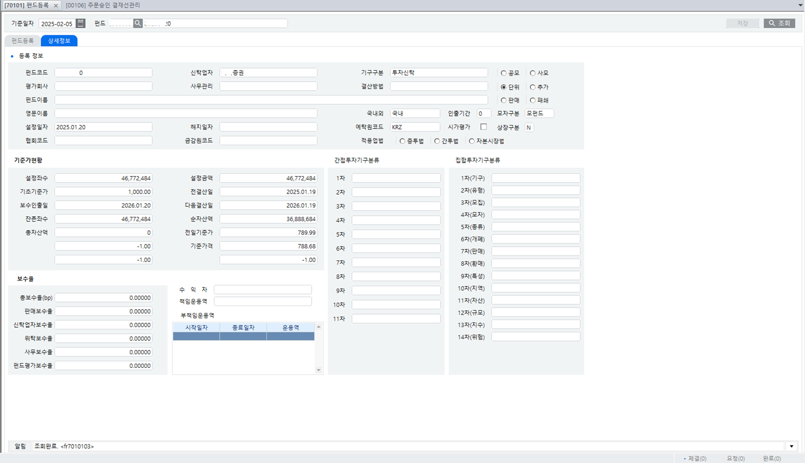The width and height of the screenshot is (805, 463).
Task: Click 요청(0) in the status bar
Action: point(735,459)
